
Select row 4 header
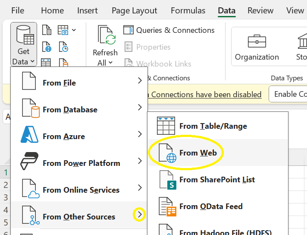pyautogui.click(x=6, y=210)
